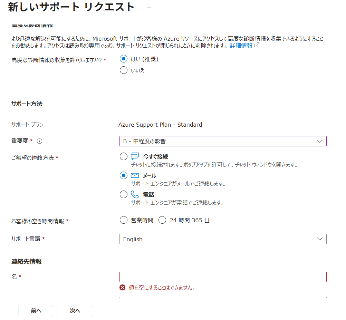The height and width of the screenshot is (320, 346).
Task: Click the チャットに接続されます description text
Action: click(x=214, y=165)
